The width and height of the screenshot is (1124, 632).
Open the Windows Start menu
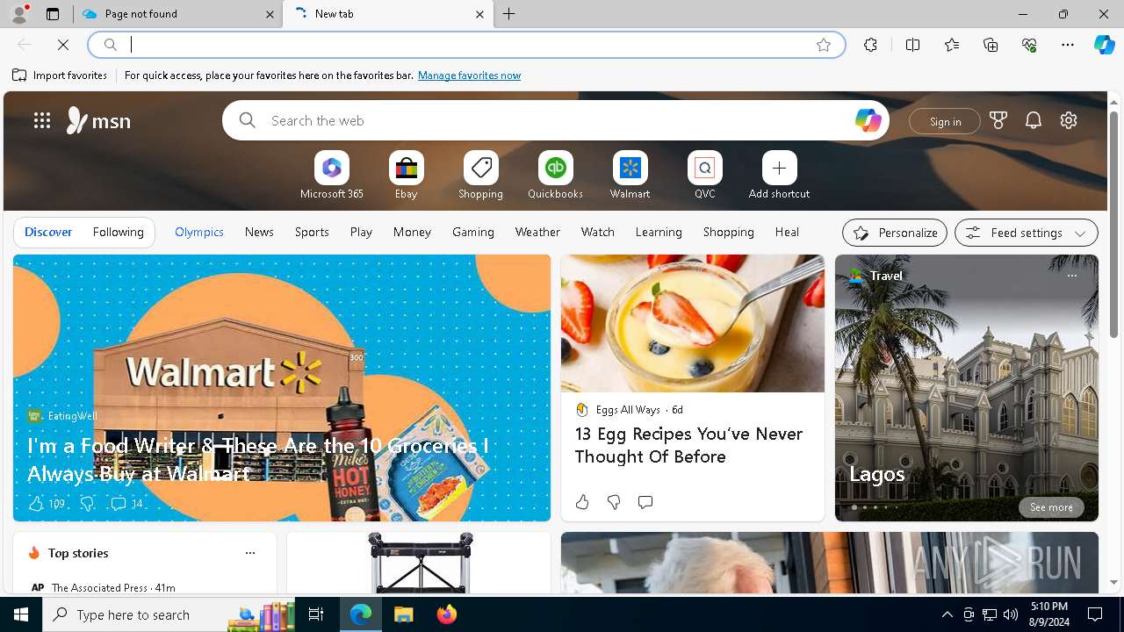point(21,614)
